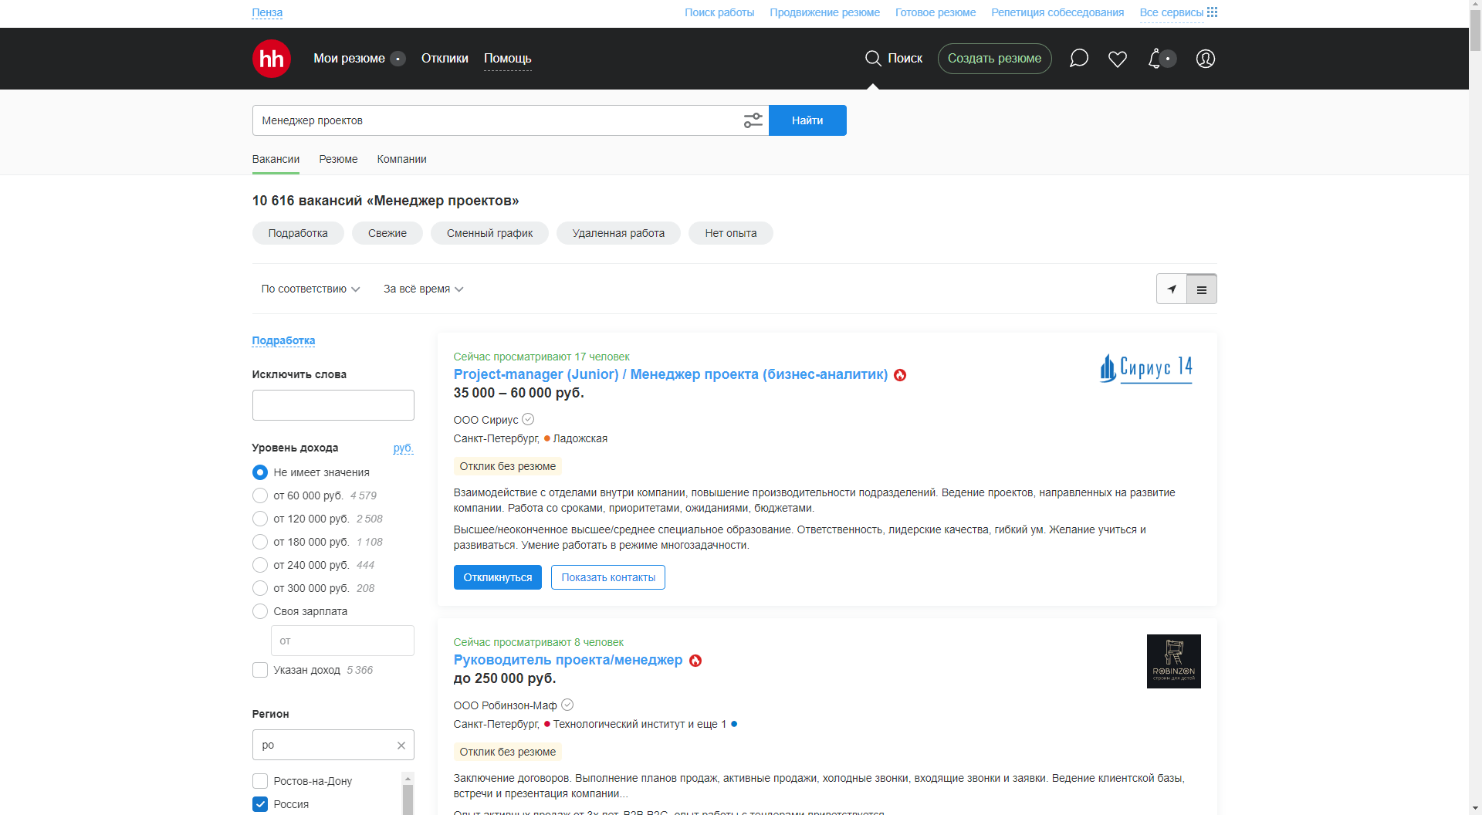Select 'Своя зарплата' radio option
1482x815 pixels.
pyautogui.click(x=260, y=611)
